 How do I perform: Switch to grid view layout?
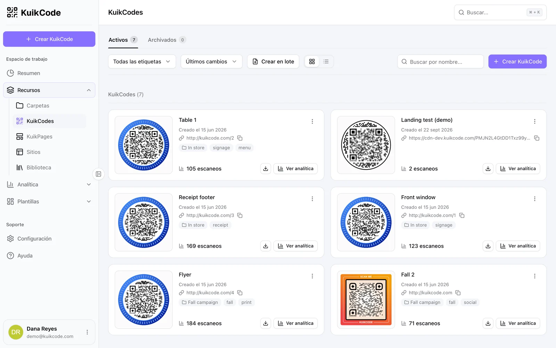pyautogui.click(x=312, y=62)
